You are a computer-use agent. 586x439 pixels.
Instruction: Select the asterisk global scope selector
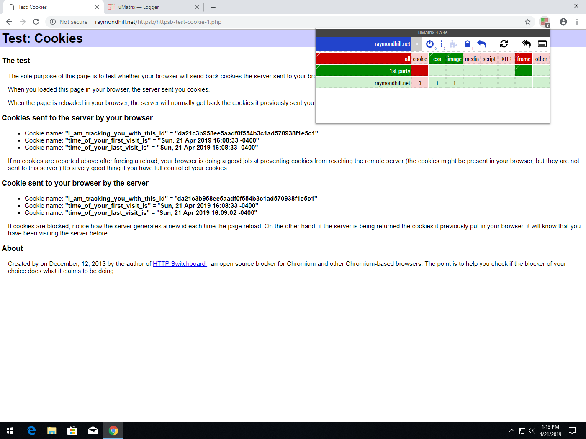point(417,43)
